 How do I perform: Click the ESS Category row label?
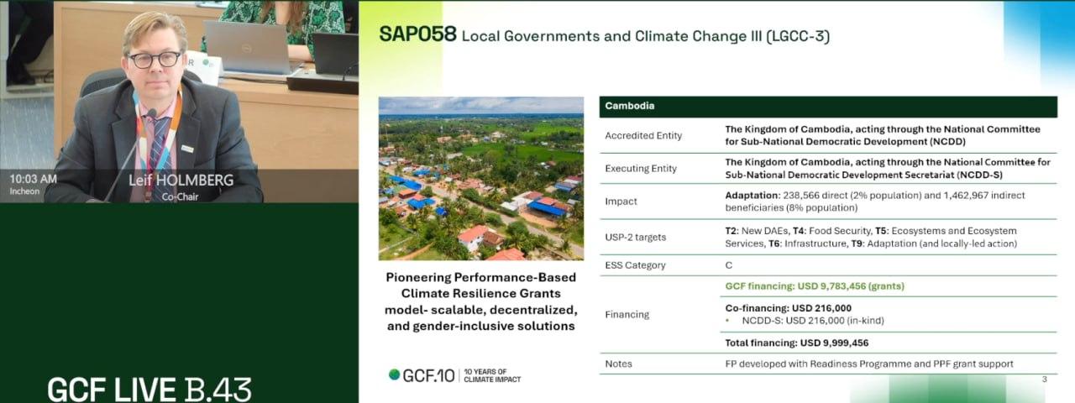tap(635, 265)
